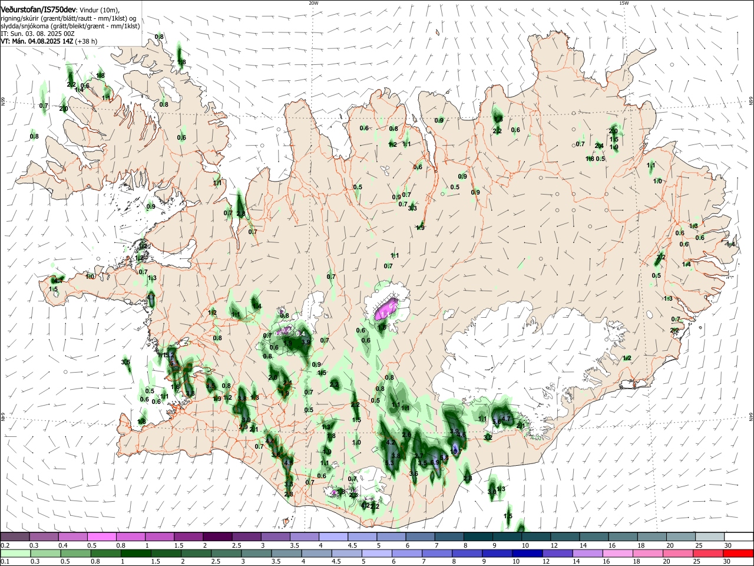This screenshot has height=566, width=754.
Task: Pick the lavender rain swatch between 14 and 16
Action: pyautogui.click(x=588, y=553)
